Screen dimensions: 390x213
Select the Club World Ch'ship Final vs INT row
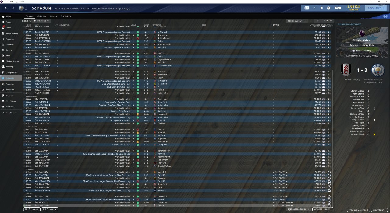(x=179, y=87)
